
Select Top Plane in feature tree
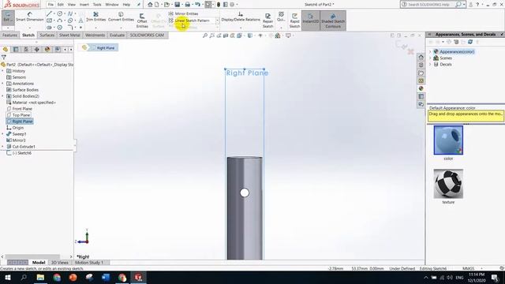tap(18, 115)
